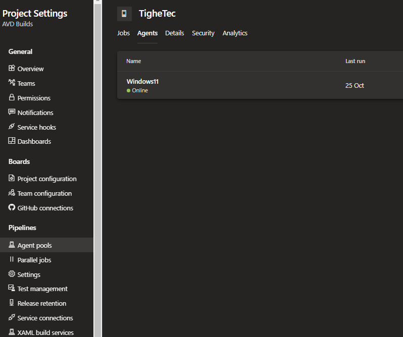
Task: Switch to the Analytics tab
Action: pyautogui.click(x=235, y=33)
